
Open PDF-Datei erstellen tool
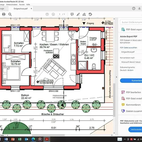point(132,98)
